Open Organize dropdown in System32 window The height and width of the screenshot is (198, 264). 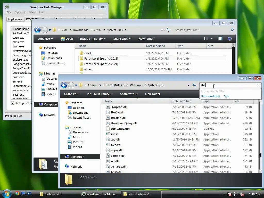(x=71, y=94)
